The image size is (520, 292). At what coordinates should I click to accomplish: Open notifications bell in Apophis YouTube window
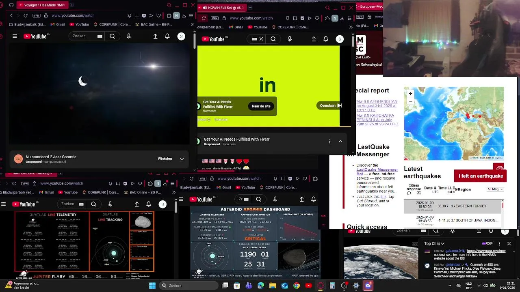314,199
